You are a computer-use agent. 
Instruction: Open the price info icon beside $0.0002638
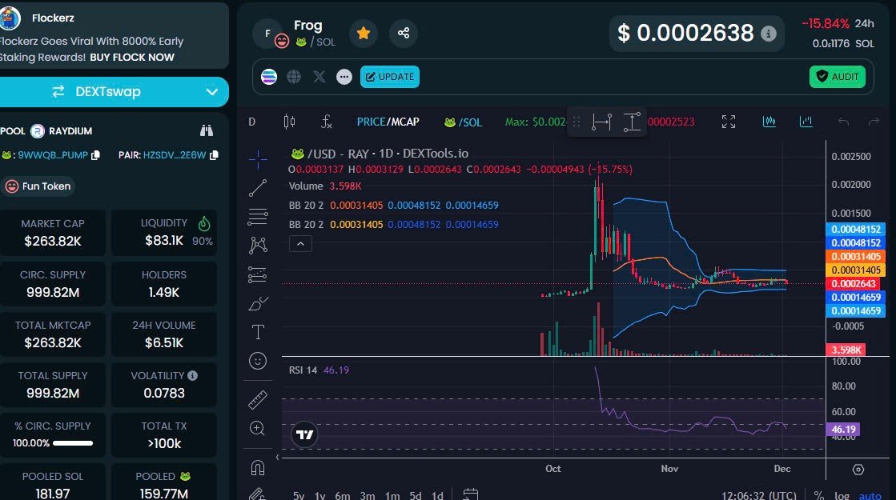coord(769,34)
